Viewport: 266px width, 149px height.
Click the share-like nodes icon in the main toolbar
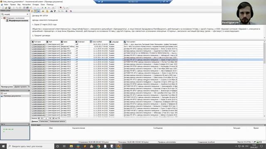pos(31,8)
